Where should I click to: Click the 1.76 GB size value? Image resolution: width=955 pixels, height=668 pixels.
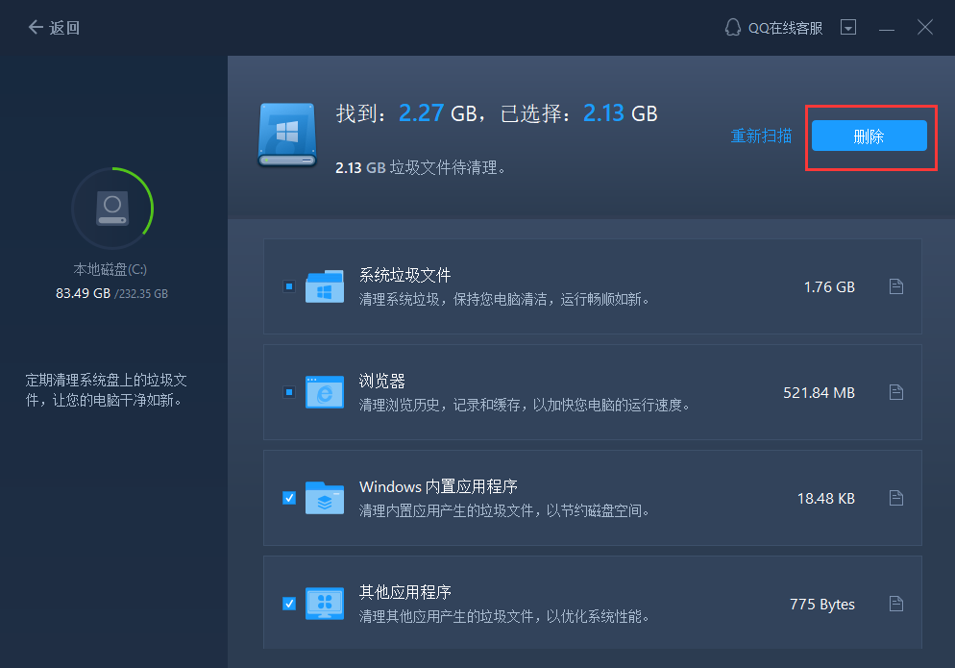(x=829, y=287)
